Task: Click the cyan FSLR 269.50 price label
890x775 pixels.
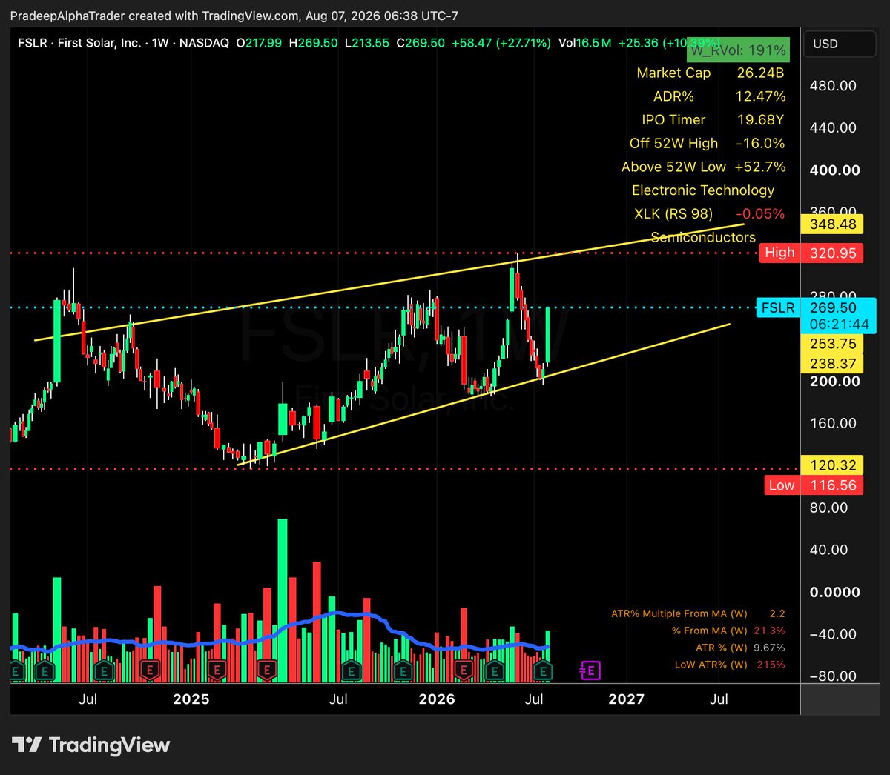Action: point(817,307)
